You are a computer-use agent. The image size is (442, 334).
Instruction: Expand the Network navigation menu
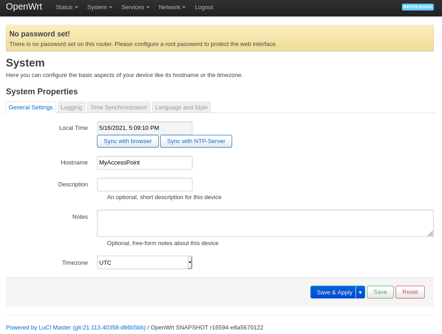coord(172,7)
